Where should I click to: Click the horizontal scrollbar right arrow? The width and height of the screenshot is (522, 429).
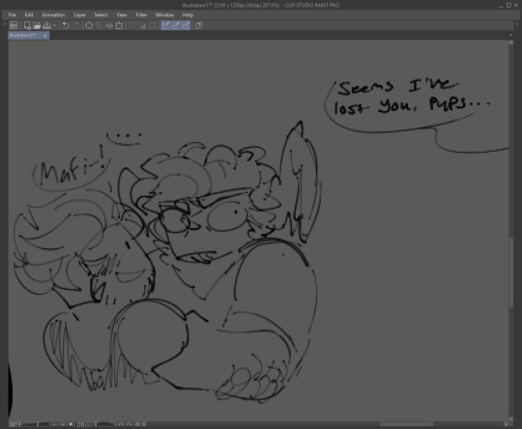pos(506,424)
